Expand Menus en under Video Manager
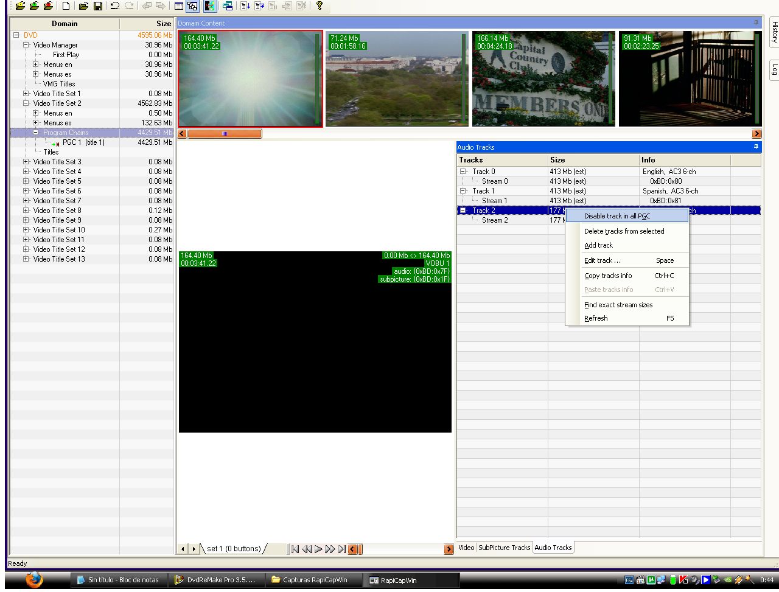This screenshot has width=779, height=592. (x=36, y=64)
